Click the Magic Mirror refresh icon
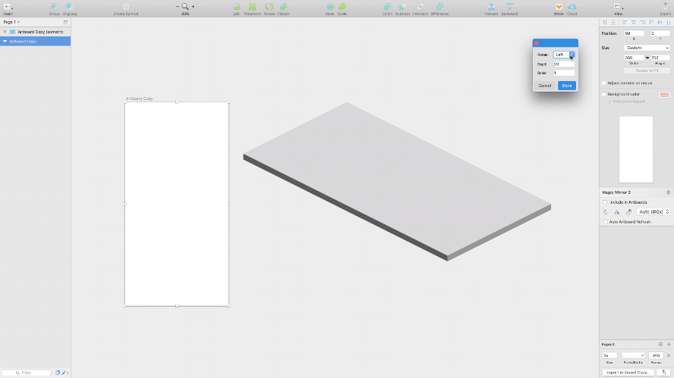674x378 pixels. [x=605, y=212]
